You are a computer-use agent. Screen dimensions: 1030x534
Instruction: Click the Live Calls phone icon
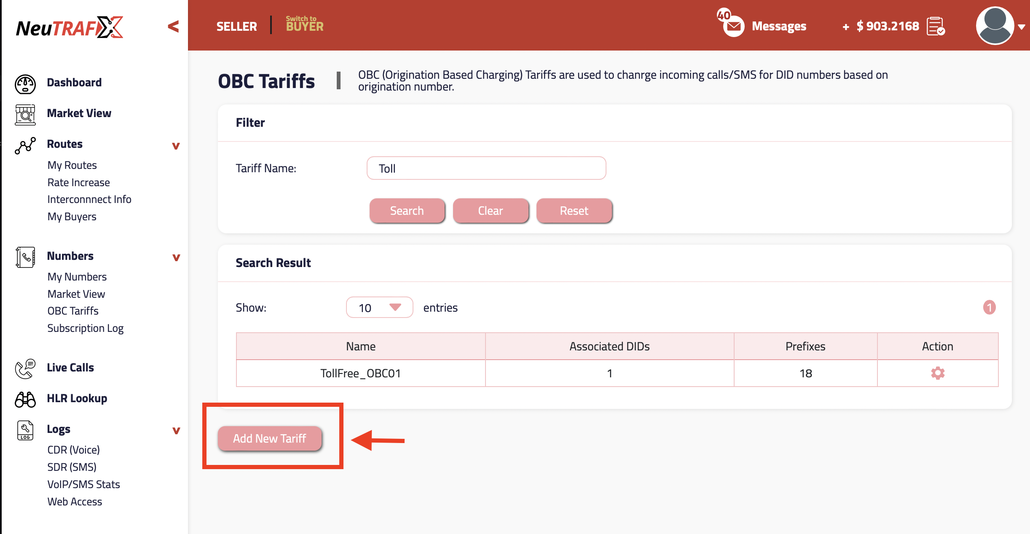coord(25,368)
